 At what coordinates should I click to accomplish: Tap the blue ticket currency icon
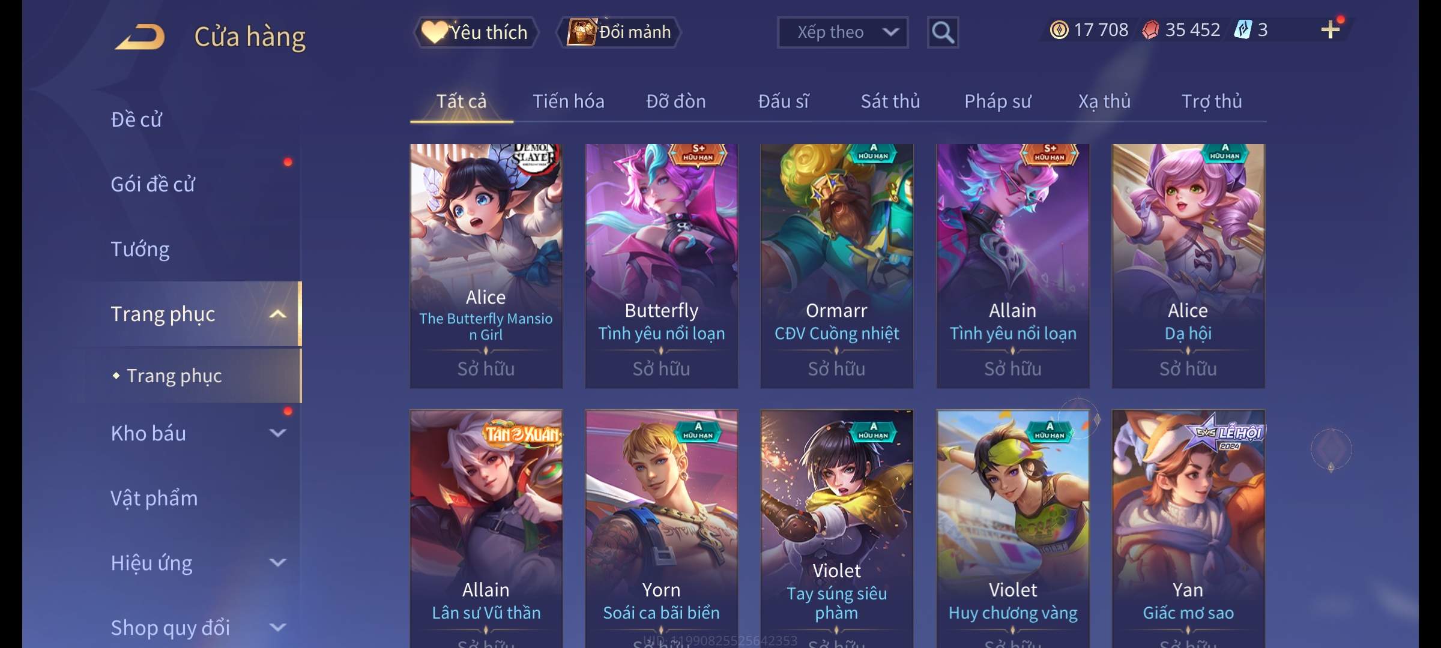pyautogui.click(x=1242, y=29)
